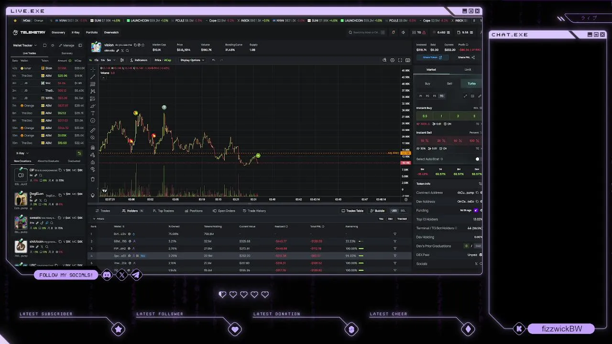Edit presets with pencil icon

point(480,96)
